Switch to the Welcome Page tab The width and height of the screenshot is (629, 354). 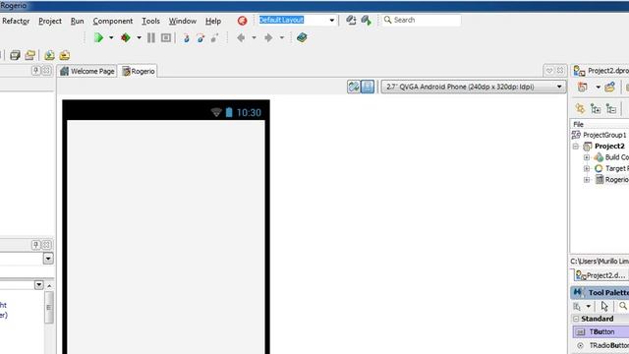pyautogui.click(x=87, y=71)
